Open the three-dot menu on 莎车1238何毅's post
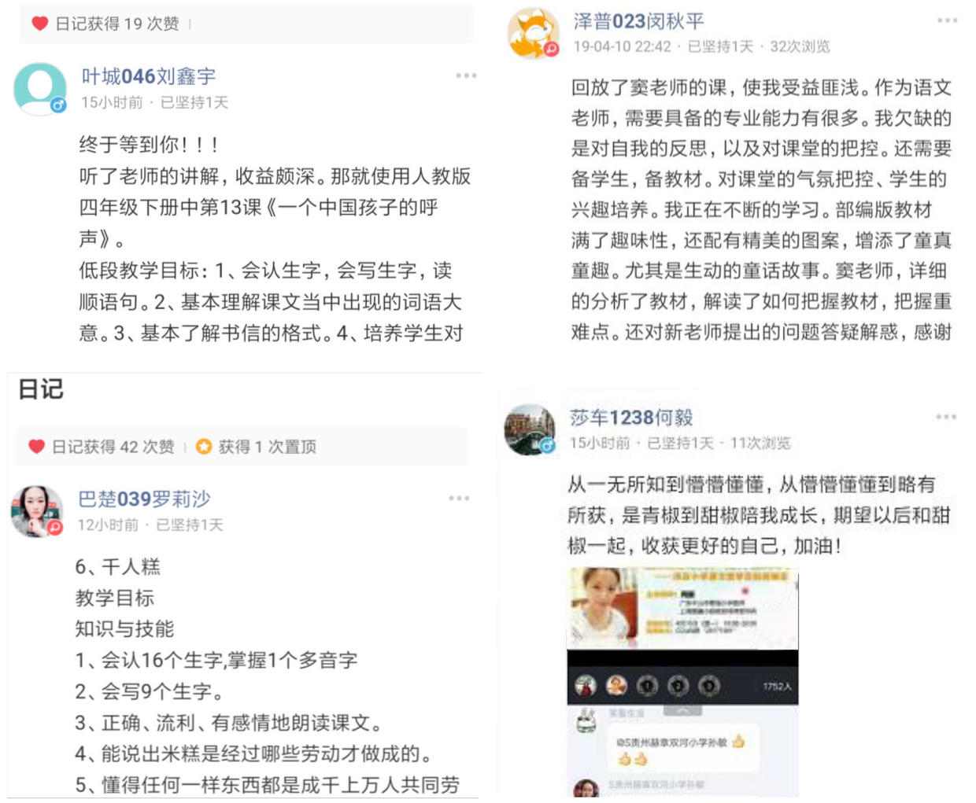Image resolution: width=976 pixels, height=803 pixels. (x=946, y=416)
